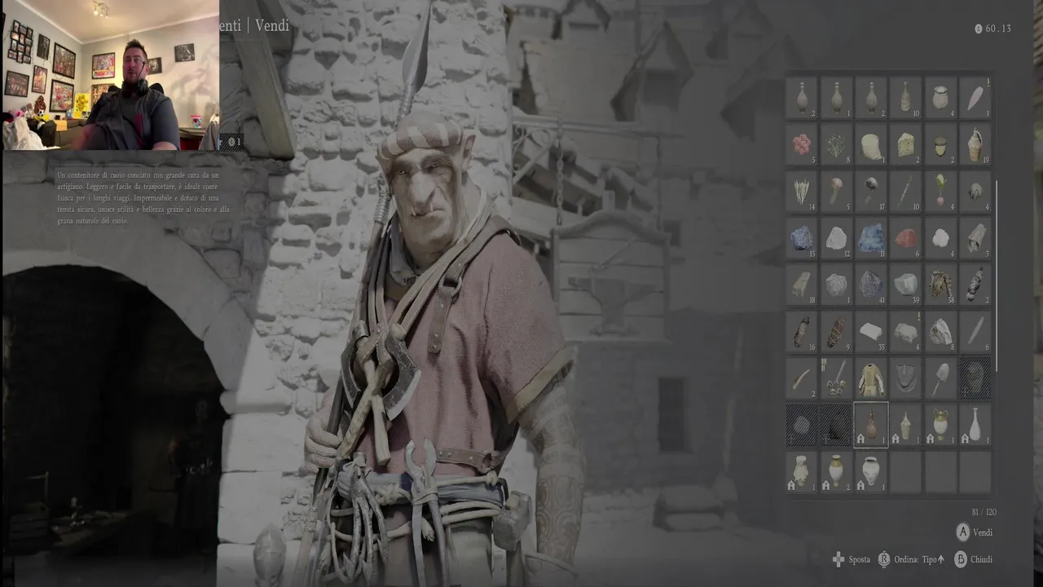This screenshot has width=1043, height=587.
Task: Select the red bound bundle, quantity 9
Action: pos(837,331)
